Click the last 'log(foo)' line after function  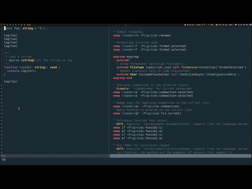point(11,82)
